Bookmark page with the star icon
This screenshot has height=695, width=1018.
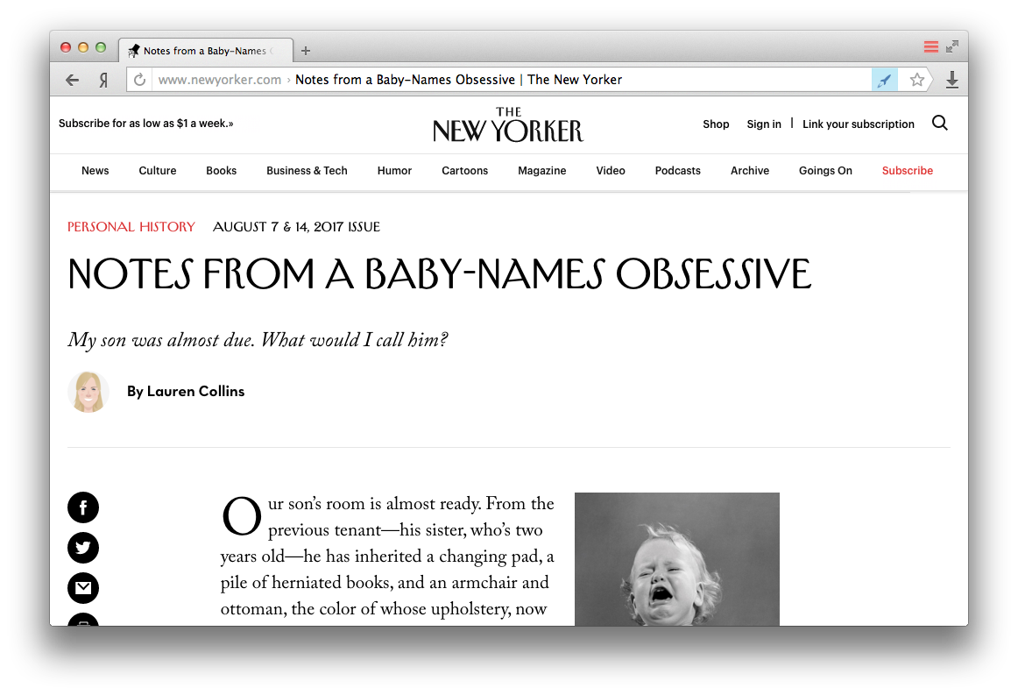(x=916, y=80)
